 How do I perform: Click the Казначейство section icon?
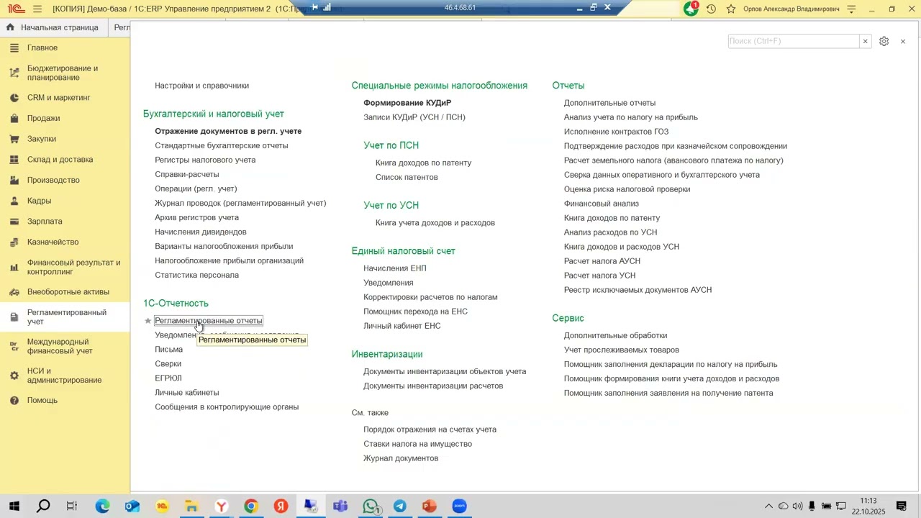pos(14,242)
